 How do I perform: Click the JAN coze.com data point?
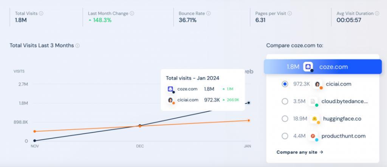pos(249,103)
